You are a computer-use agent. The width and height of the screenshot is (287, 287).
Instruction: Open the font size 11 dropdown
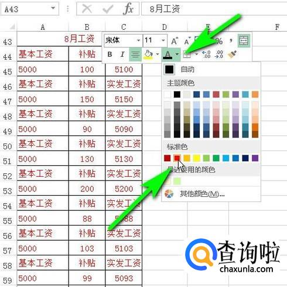(x=163, y=40)
